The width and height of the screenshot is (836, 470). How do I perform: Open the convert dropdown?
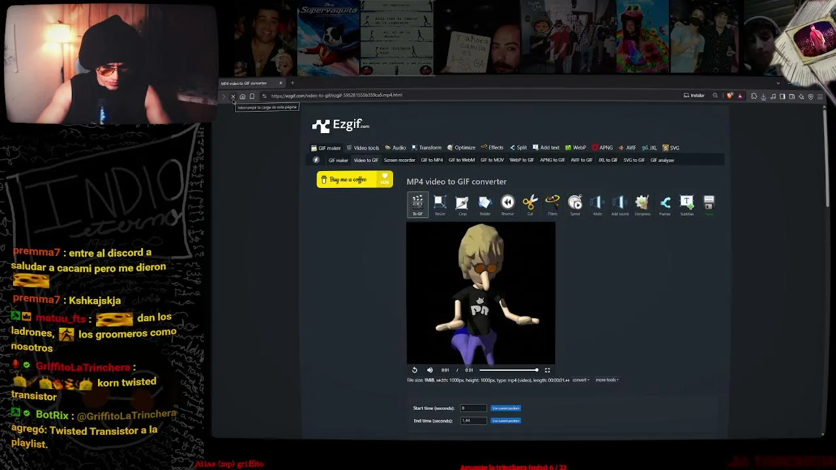coord(581,380)
